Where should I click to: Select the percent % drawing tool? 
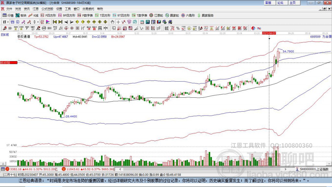[178, 28]
